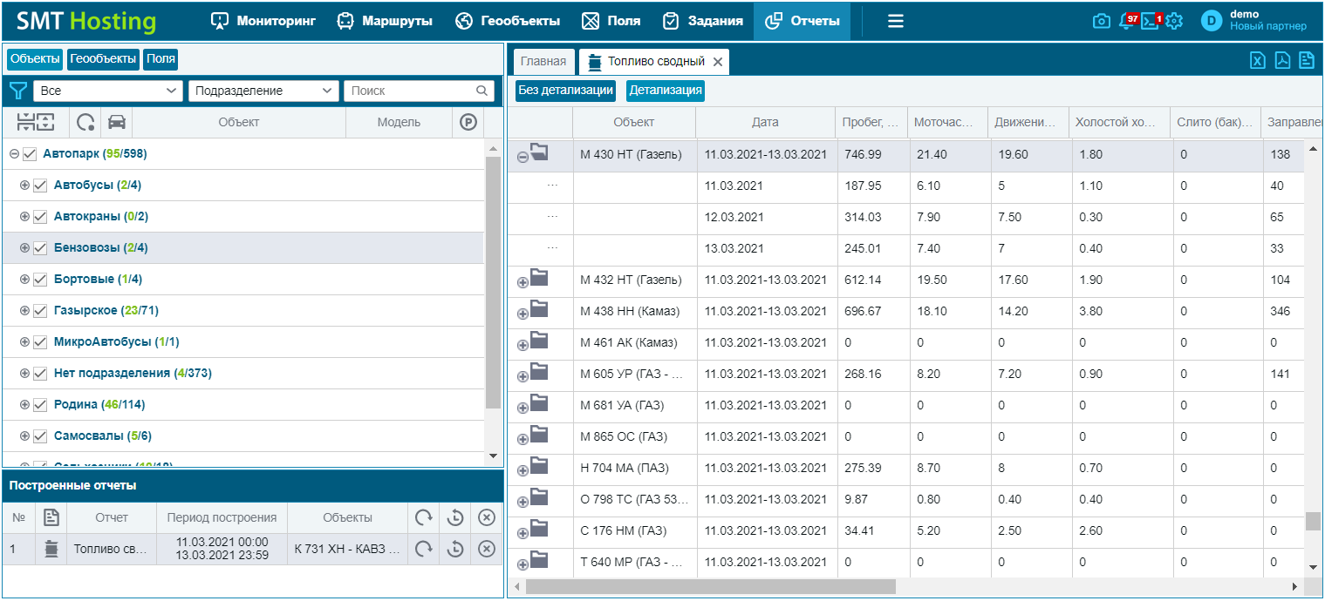1325x601 pixels.
Task: Click the object tree vertical scrollbar
Action: tap(494, 282)
